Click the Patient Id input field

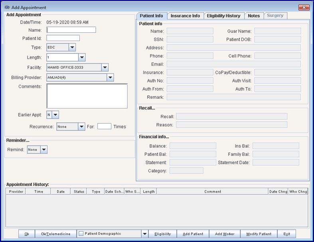point(63,38)
